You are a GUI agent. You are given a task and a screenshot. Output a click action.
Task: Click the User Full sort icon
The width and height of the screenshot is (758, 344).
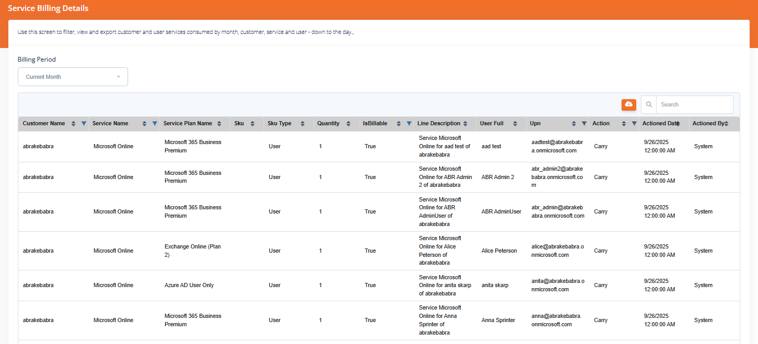(515, 123)
